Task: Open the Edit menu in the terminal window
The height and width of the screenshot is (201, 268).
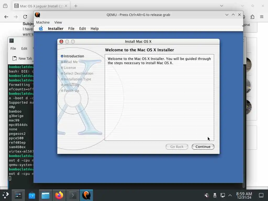Action: point(24,48)
